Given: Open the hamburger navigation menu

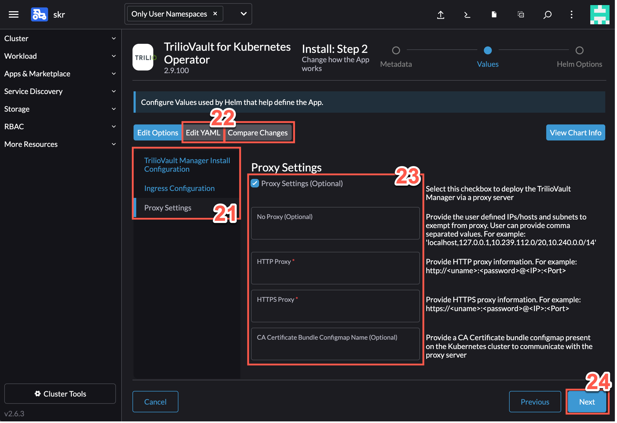Looking at the screenshot, I should (13, 14).
